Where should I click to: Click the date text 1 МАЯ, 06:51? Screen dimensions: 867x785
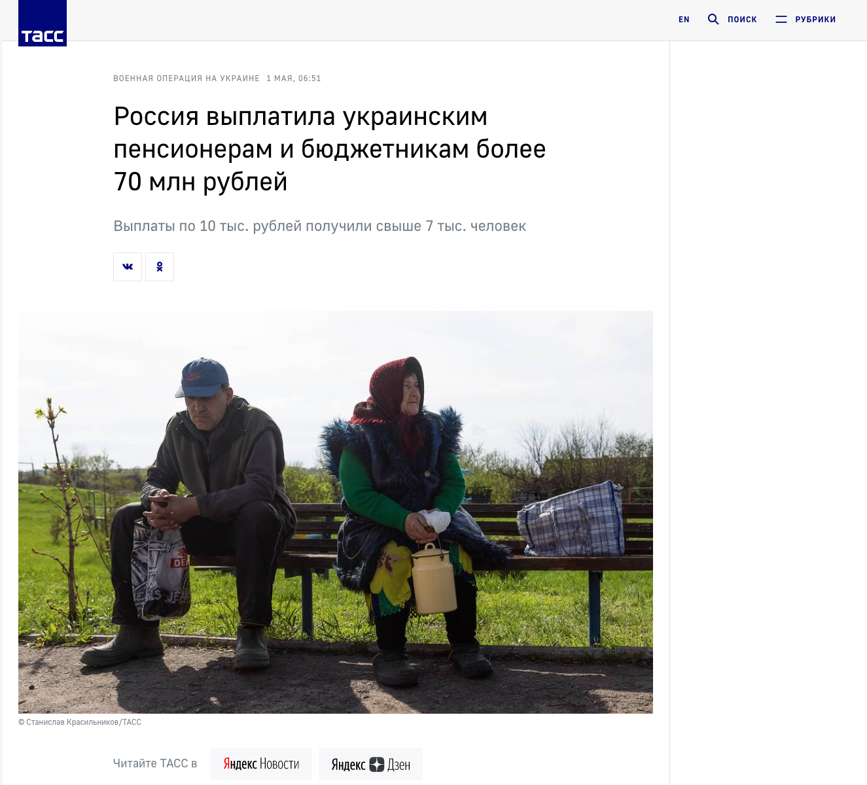coord(294,78)
